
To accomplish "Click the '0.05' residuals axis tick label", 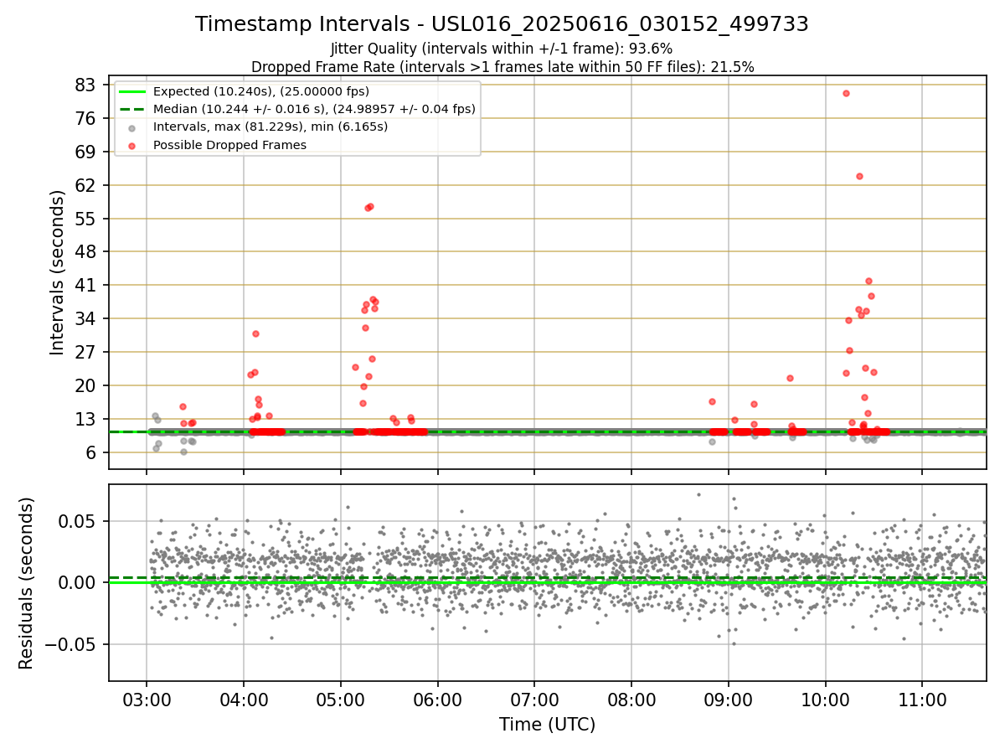I will (79, 520).
